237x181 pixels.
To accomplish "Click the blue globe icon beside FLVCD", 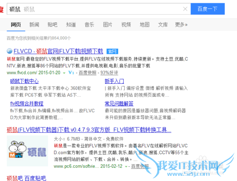I will click(x=9, y=51).
